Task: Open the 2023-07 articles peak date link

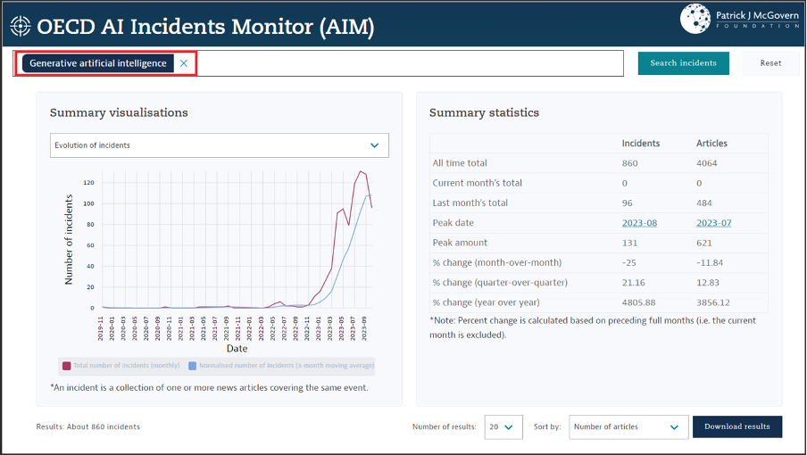Action: tap(714, 223)
